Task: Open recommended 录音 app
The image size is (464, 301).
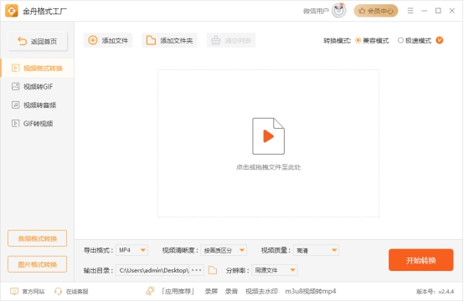Action: coord(231,292)
